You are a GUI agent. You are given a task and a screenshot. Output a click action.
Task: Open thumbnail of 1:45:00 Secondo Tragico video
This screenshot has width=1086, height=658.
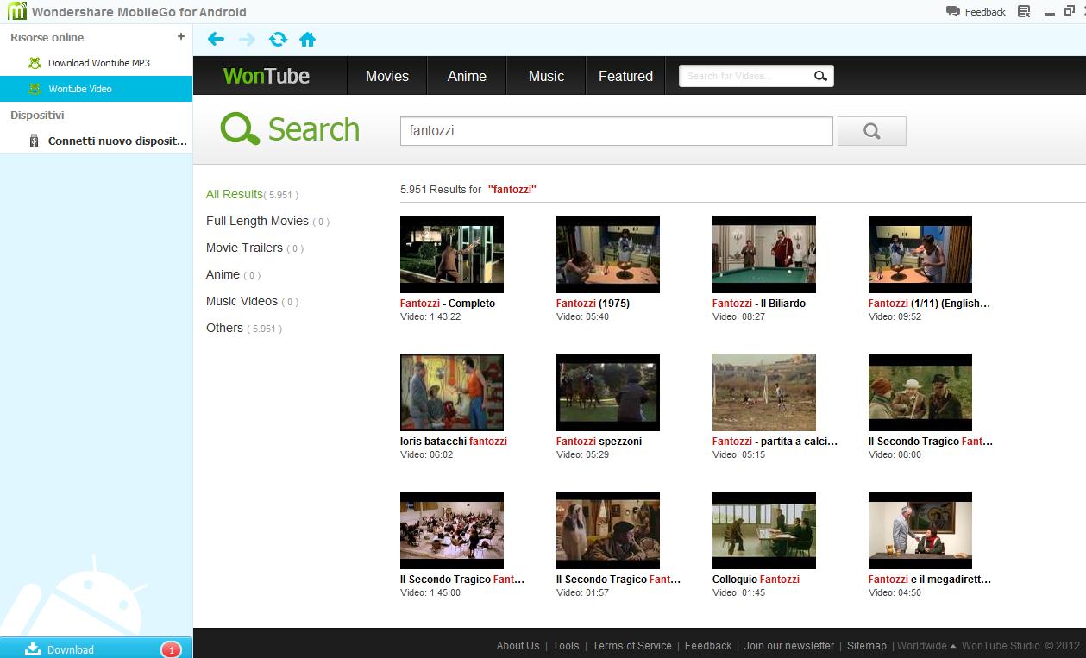(x=451, y=530)
